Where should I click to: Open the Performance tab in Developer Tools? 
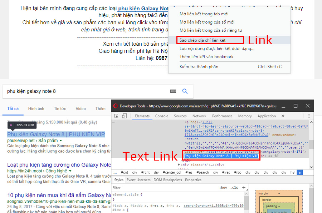tap(222, 116)
